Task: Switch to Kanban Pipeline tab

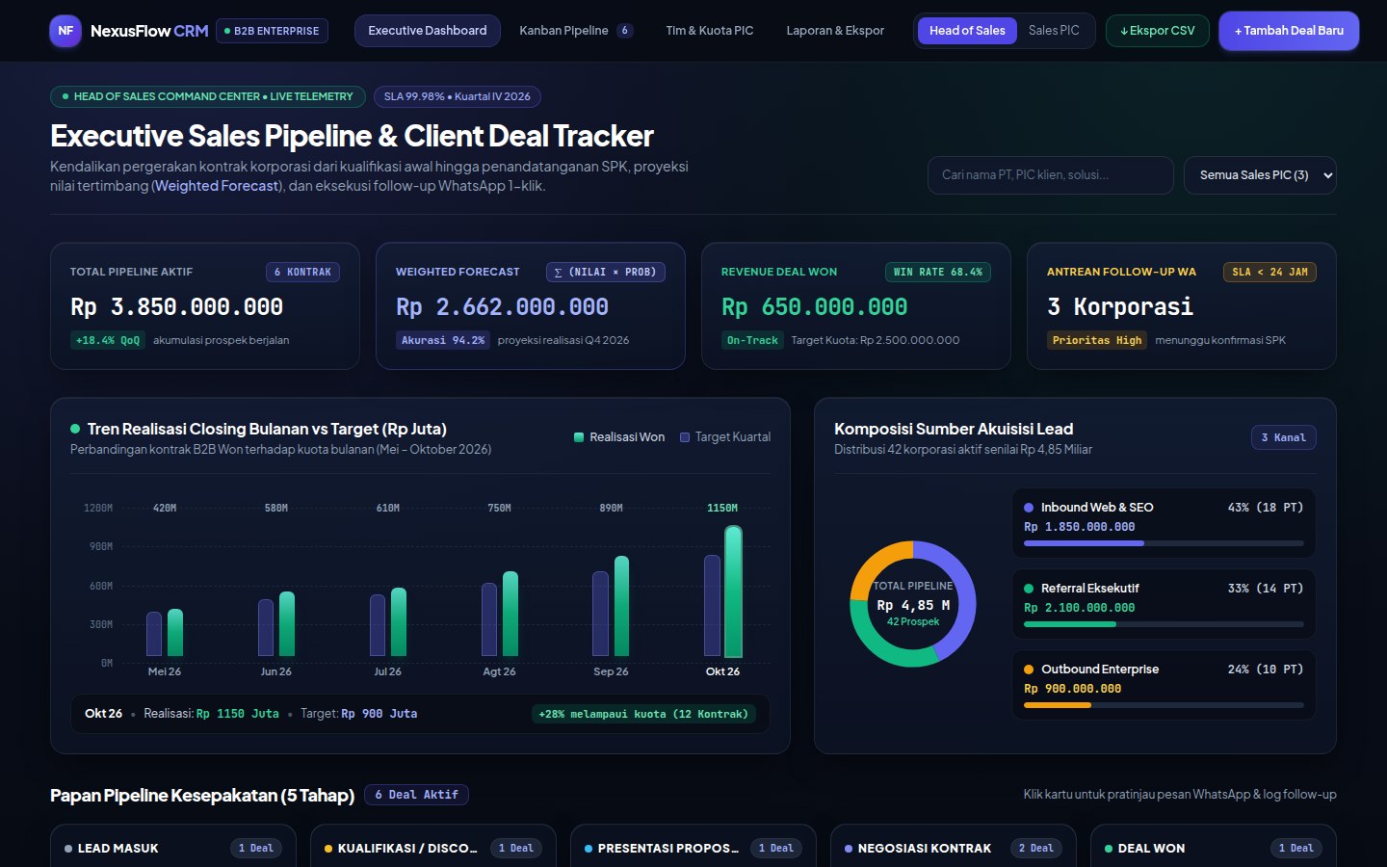Action: click(x=576, y=31)
